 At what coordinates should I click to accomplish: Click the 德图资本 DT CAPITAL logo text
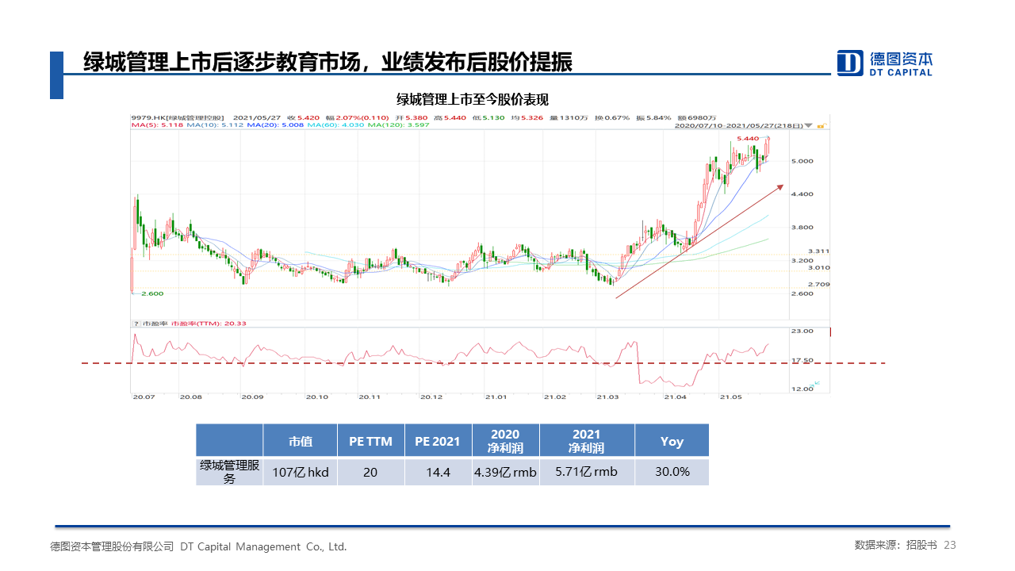click(x=901, y=63)
